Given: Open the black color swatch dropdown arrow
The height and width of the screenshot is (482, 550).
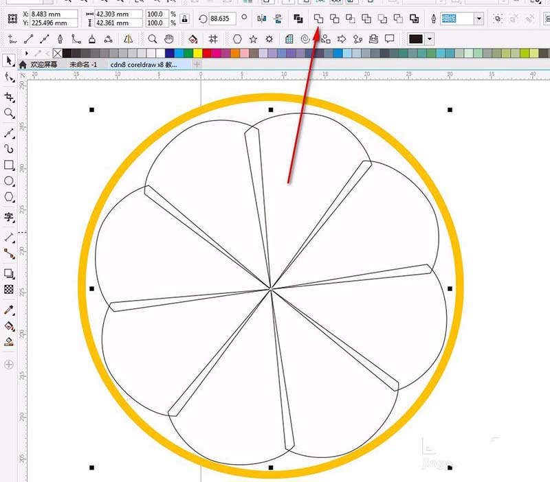Looking at the screenshot, I should tap(430, 39).
